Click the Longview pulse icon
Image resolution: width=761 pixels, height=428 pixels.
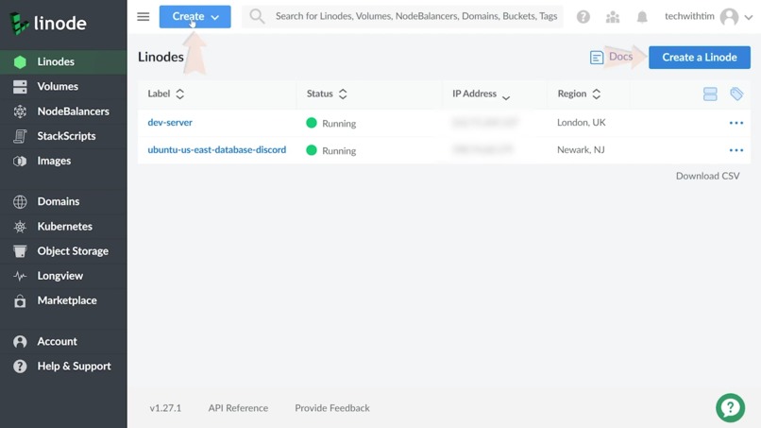20,276
